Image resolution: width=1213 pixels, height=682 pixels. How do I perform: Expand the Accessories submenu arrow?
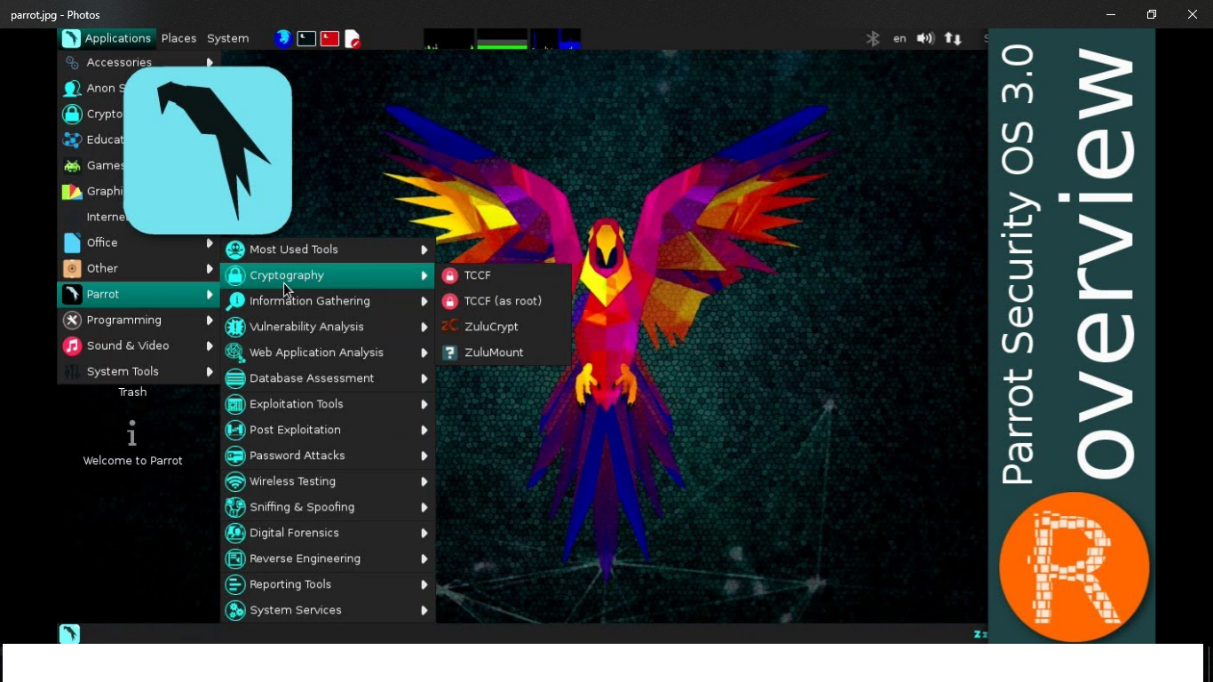click(210, 62)
